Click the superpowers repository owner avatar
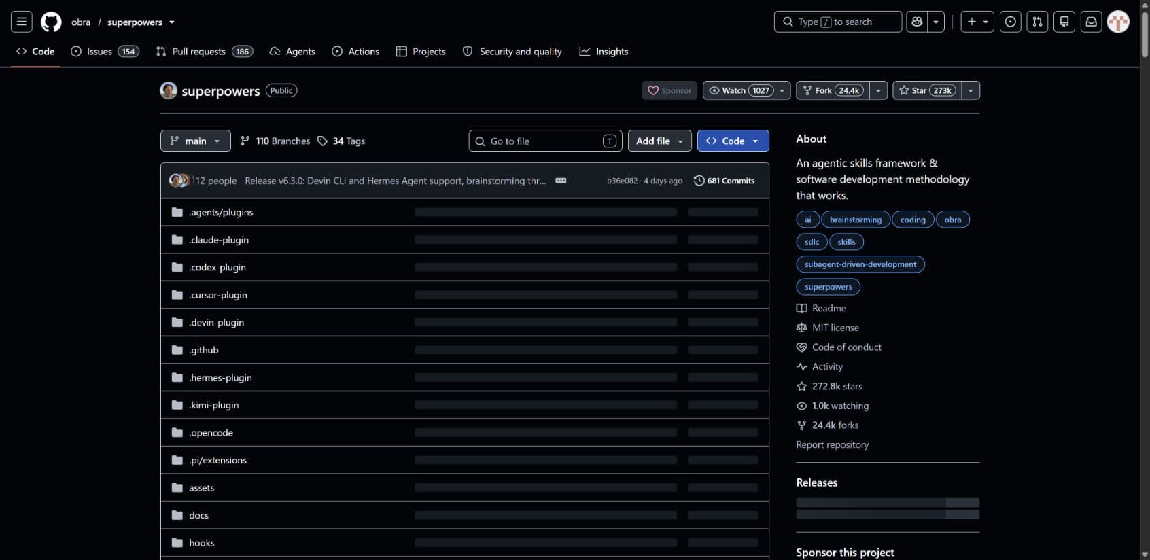Image resolution: width=1150 pixels, height=560 pixels. click(169, 90)
